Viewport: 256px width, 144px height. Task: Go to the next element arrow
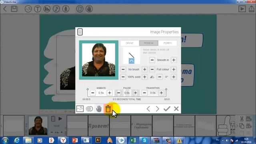tap(157, 109)
